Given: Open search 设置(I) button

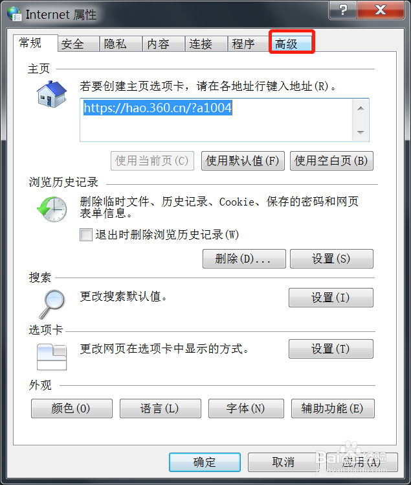Looking at the screenshot, I should (x=331, y=298).
